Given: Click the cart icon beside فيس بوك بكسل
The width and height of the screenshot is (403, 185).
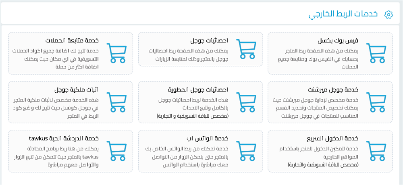Looking at the screenshot, I should pyautogui.click(x=376, y=53).
